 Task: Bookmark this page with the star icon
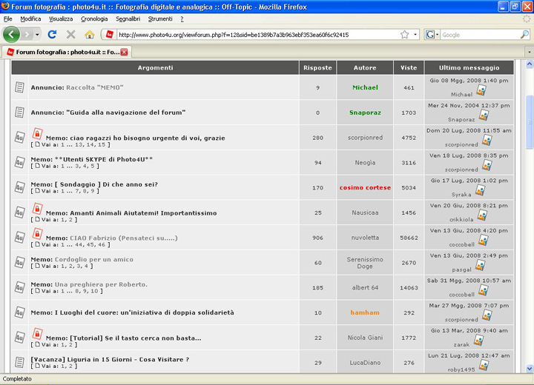pos(404,35)
